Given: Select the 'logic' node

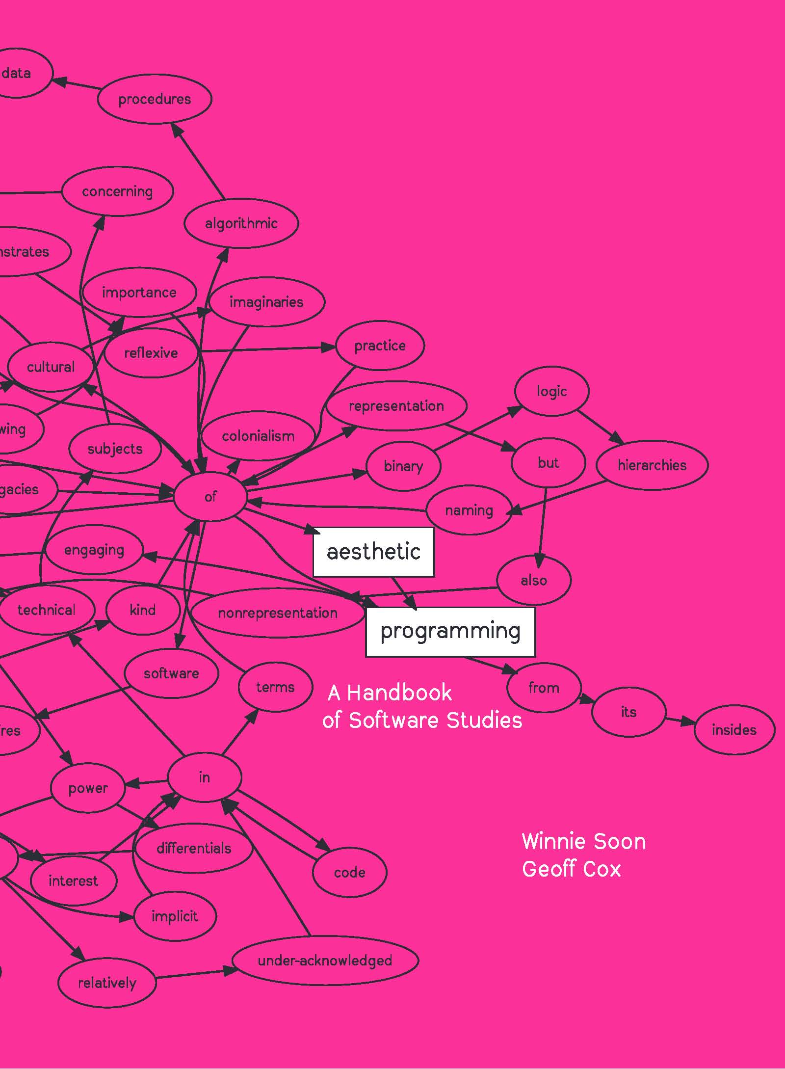Looking at the screenshot, I should (551, 391).
